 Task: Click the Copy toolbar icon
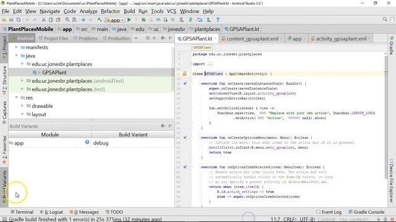(x=51, y=20)
